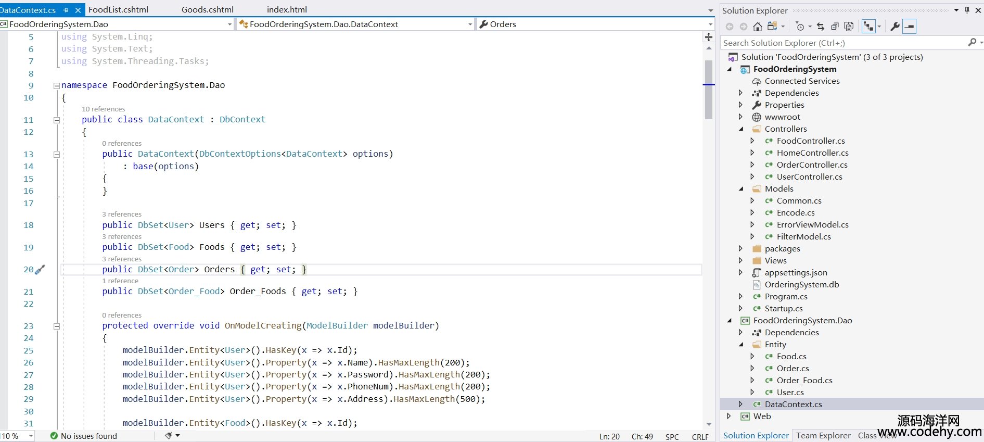
Task: Click the Show All Files icon
Action: click(849, 27)
